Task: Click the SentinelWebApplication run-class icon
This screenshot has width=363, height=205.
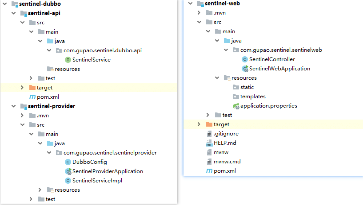Action: [x=245, y=69]
